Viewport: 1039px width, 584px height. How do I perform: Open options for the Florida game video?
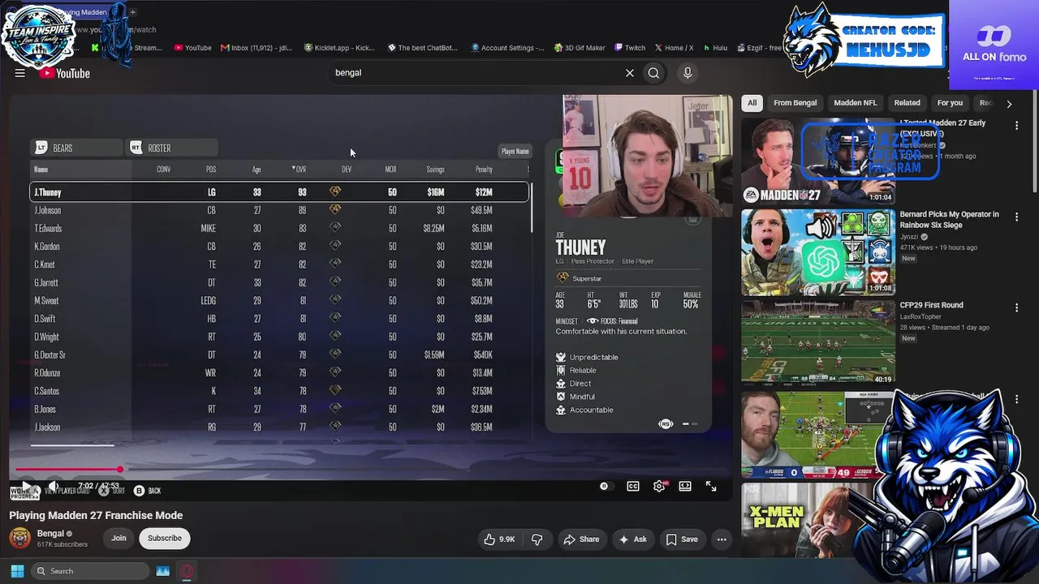[1016, 399]
